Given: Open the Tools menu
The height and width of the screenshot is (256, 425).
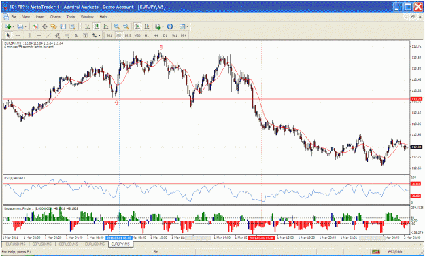Looking at the screenshot, I should point(71,17).
